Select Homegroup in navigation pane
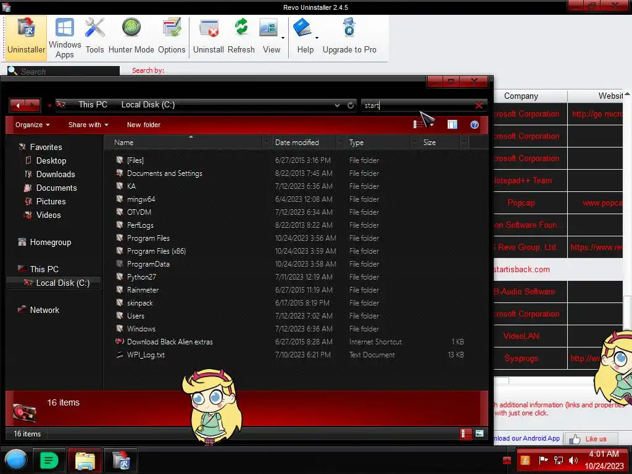This screenshot has width=632, height=474. (x=51, y=242)
